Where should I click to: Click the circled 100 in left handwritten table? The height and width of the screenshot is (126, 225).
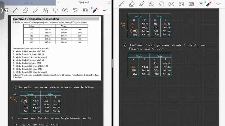coord(25,101)
